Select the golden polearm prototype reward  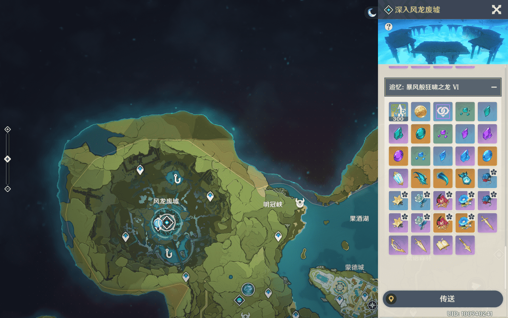tap(465, 245)
